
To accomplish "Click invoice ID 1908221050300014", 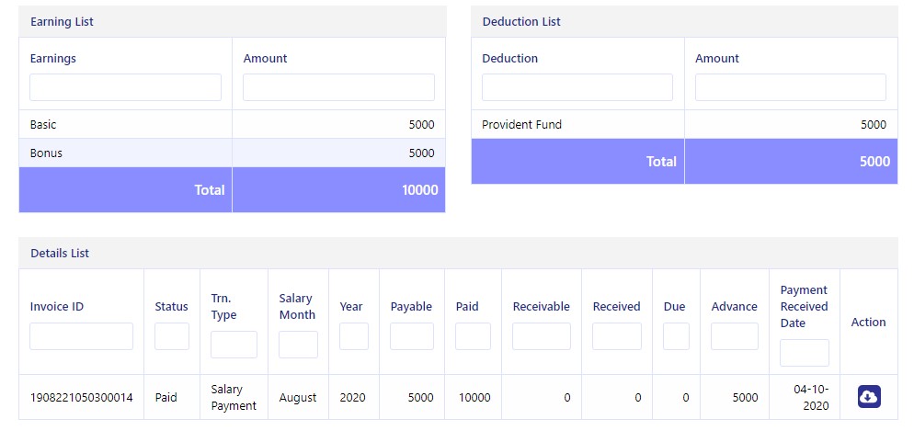I will [x=81, y=398].
